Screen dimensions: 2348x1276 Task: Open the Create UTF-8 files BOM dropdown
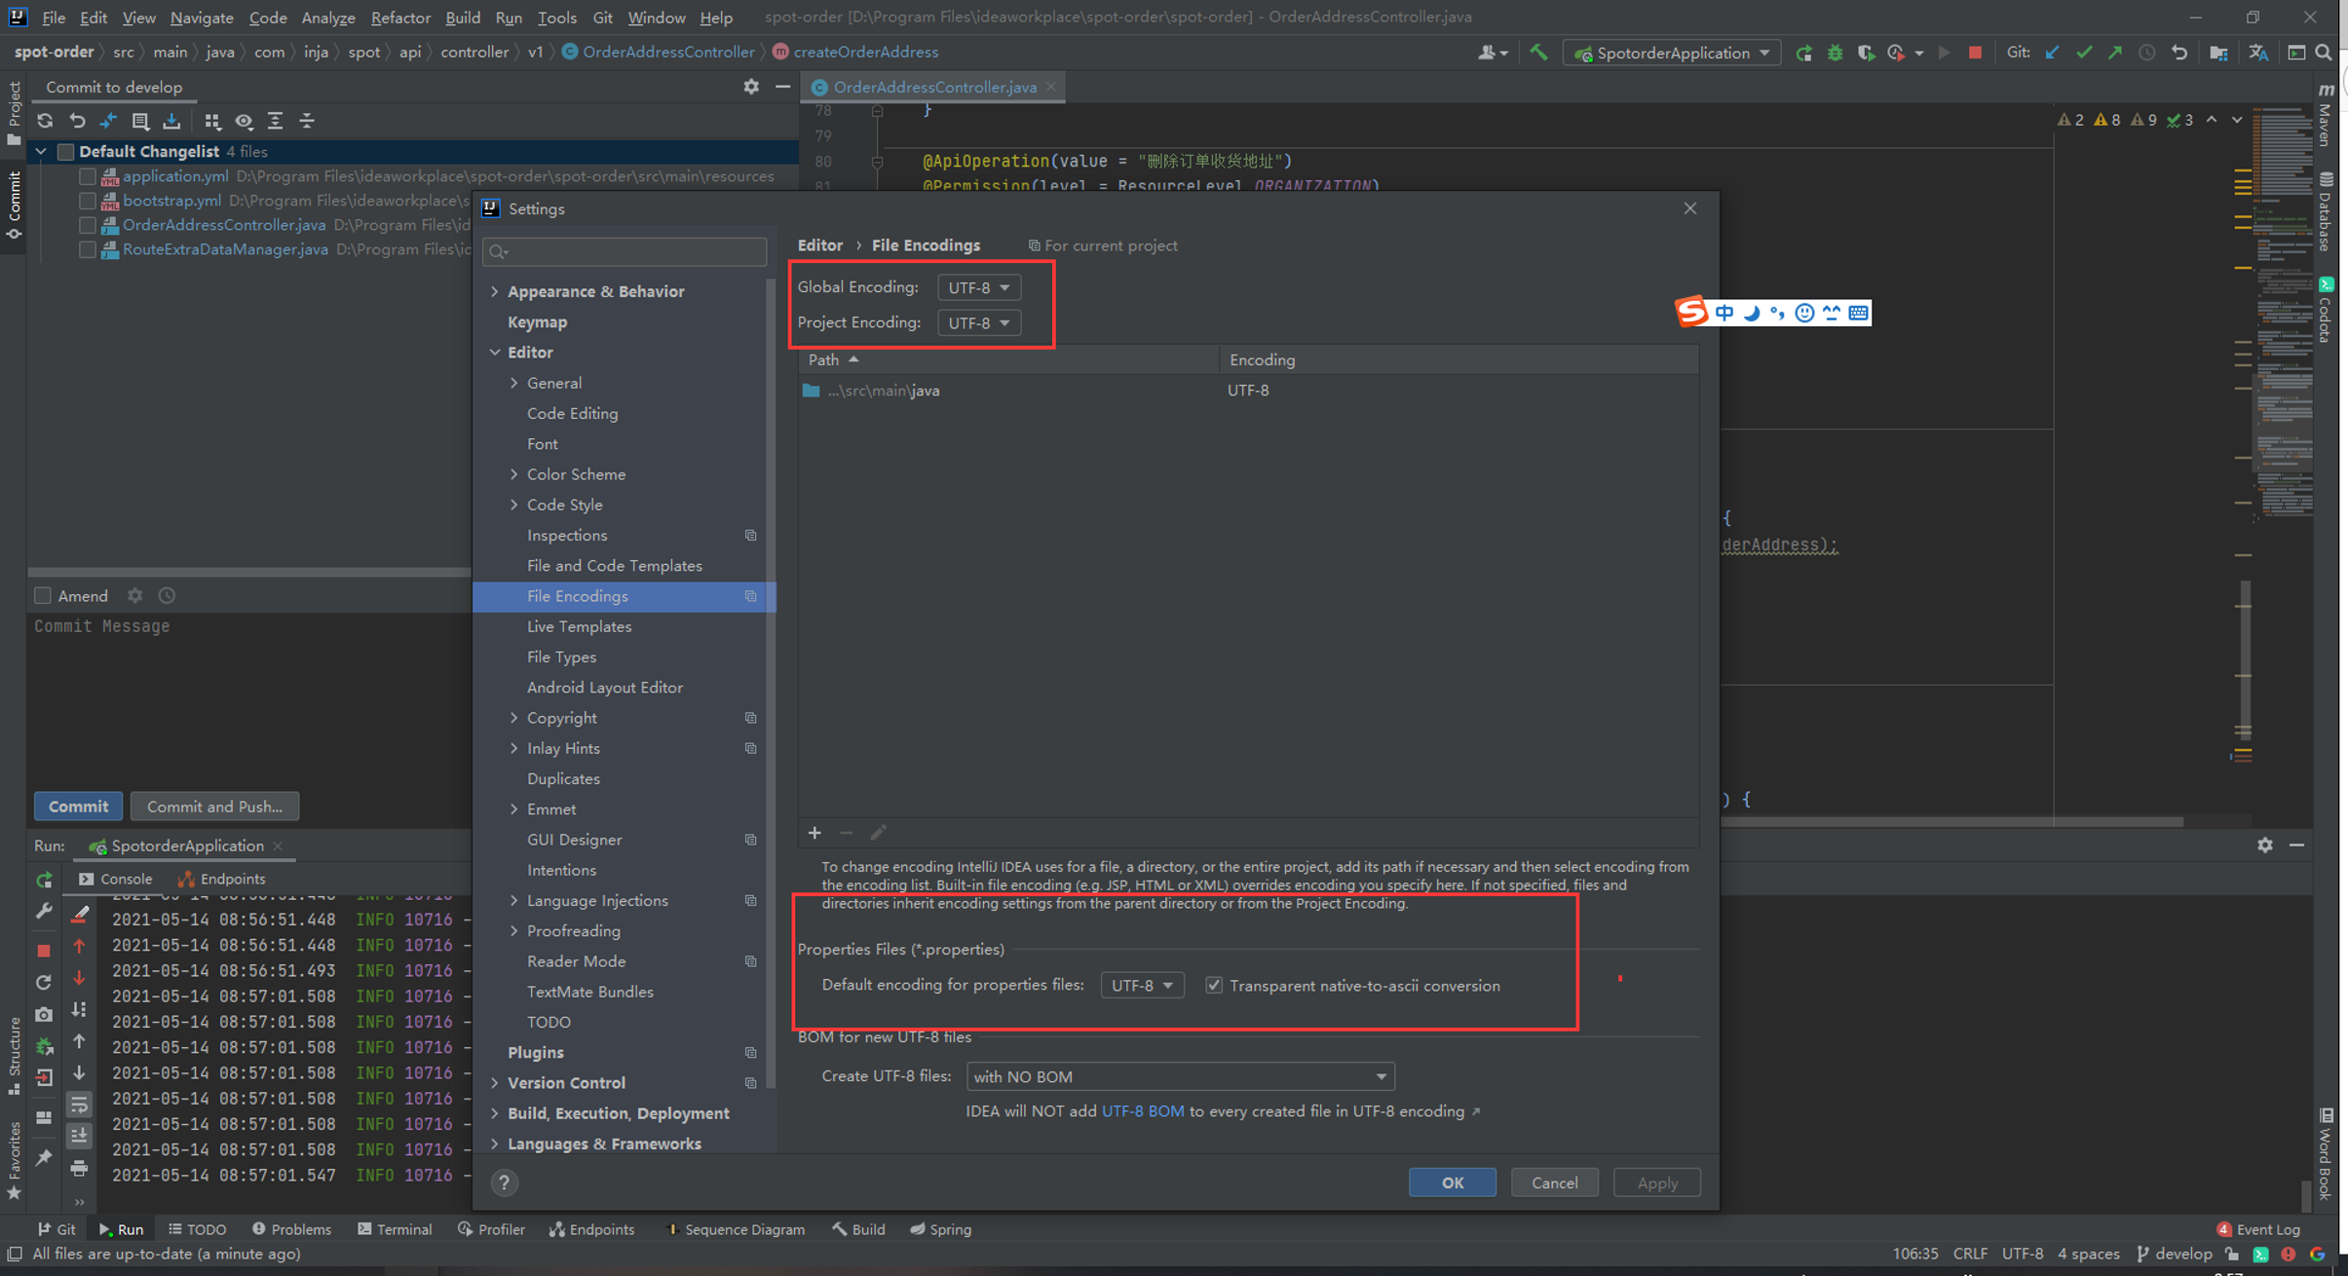point(1181,1076)
